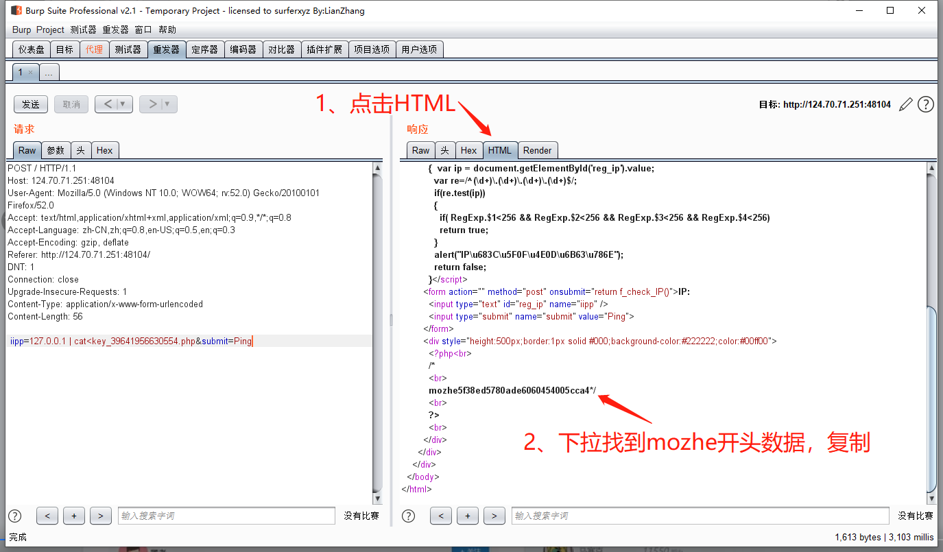The image size is (943, 552).
Task: Switch to the 代理 tab
Action: [94, 49]
